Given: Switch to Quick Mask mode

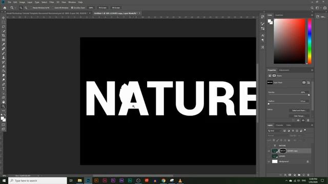Looking at the screenshot, I should coord(4,125).
